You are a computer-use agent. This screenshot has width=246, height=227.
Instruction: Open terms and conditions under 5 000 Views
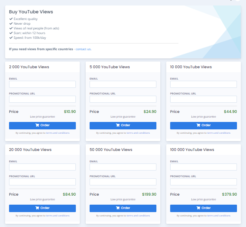click(138, 133)
